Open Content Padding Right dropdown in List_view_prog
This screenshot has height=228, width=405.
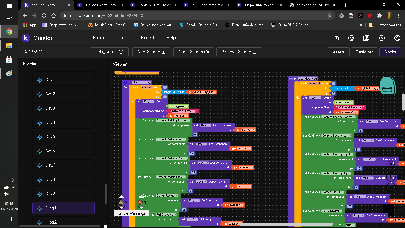tap(337, 154)
